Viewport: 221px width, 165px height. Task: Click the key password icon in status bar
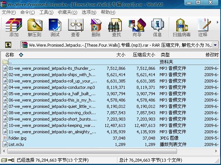[x=11, y=160]
